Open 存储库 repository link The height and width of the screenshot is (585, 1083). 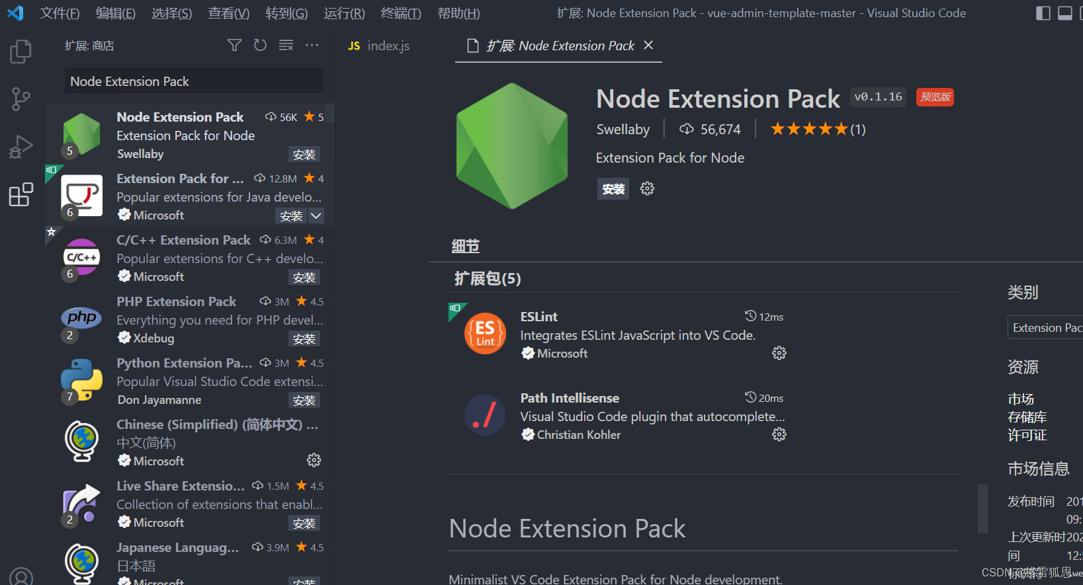point(1027,417)
